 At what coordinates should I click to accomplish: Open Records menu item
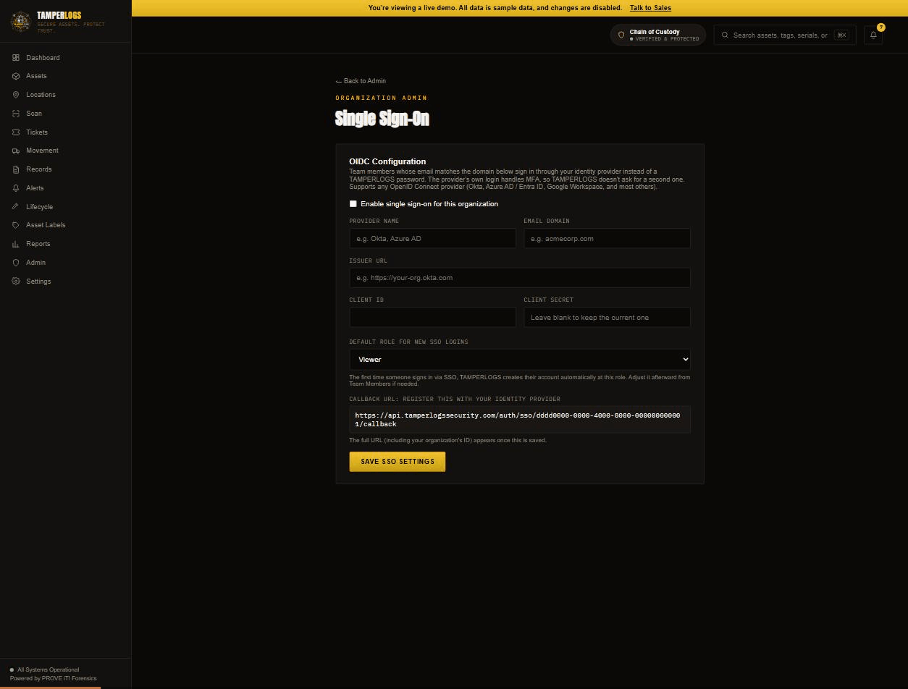(x=65, y=169)
